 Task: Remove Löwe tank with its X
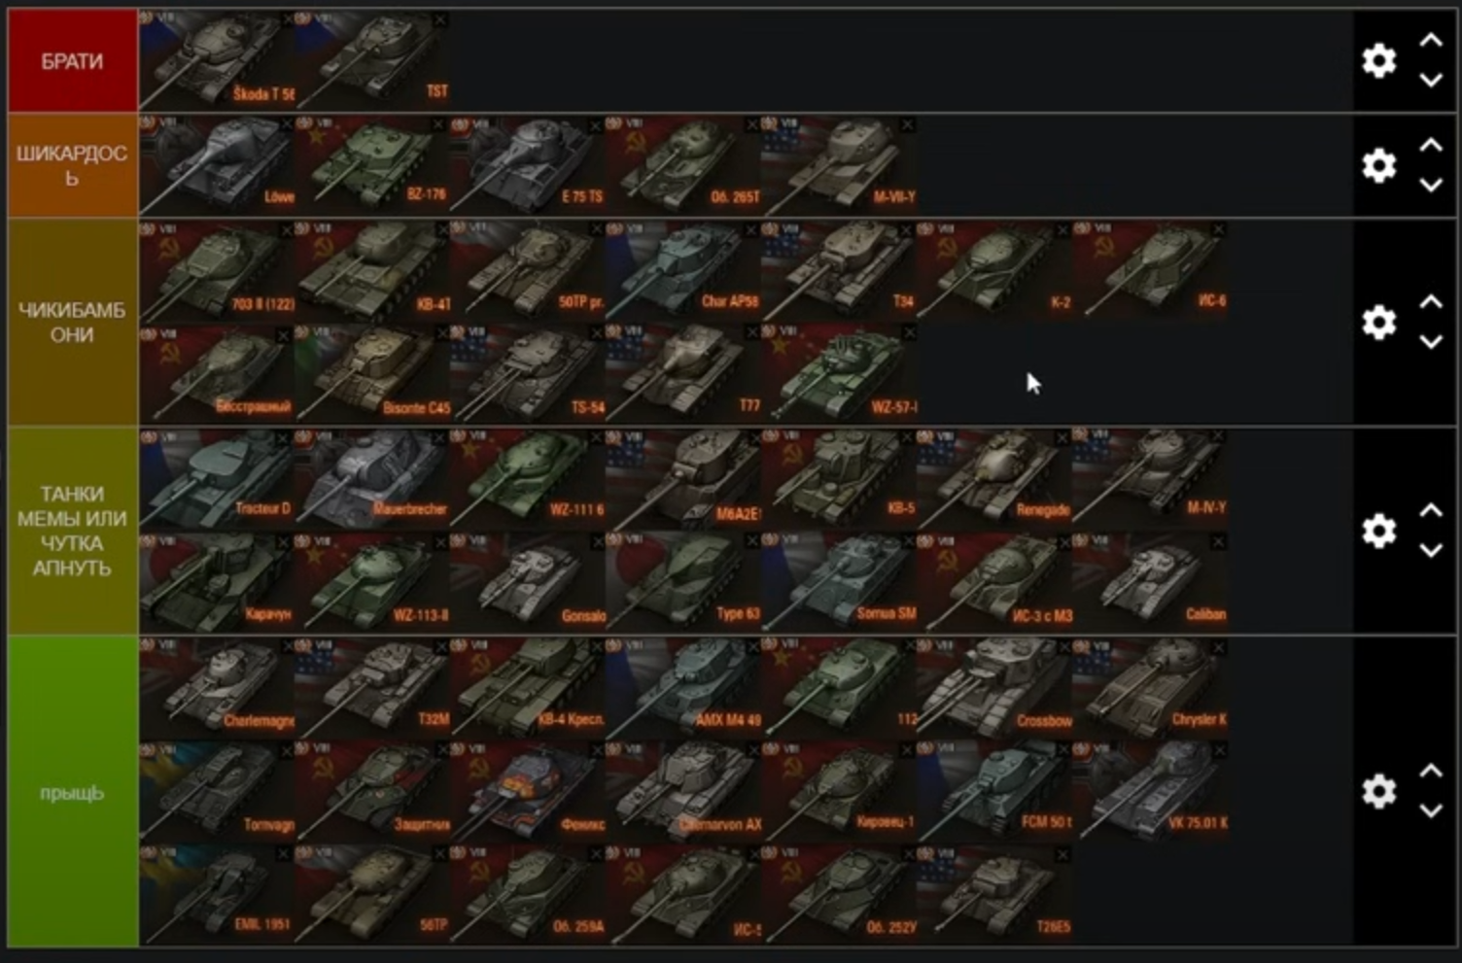[x=287, y=124]
